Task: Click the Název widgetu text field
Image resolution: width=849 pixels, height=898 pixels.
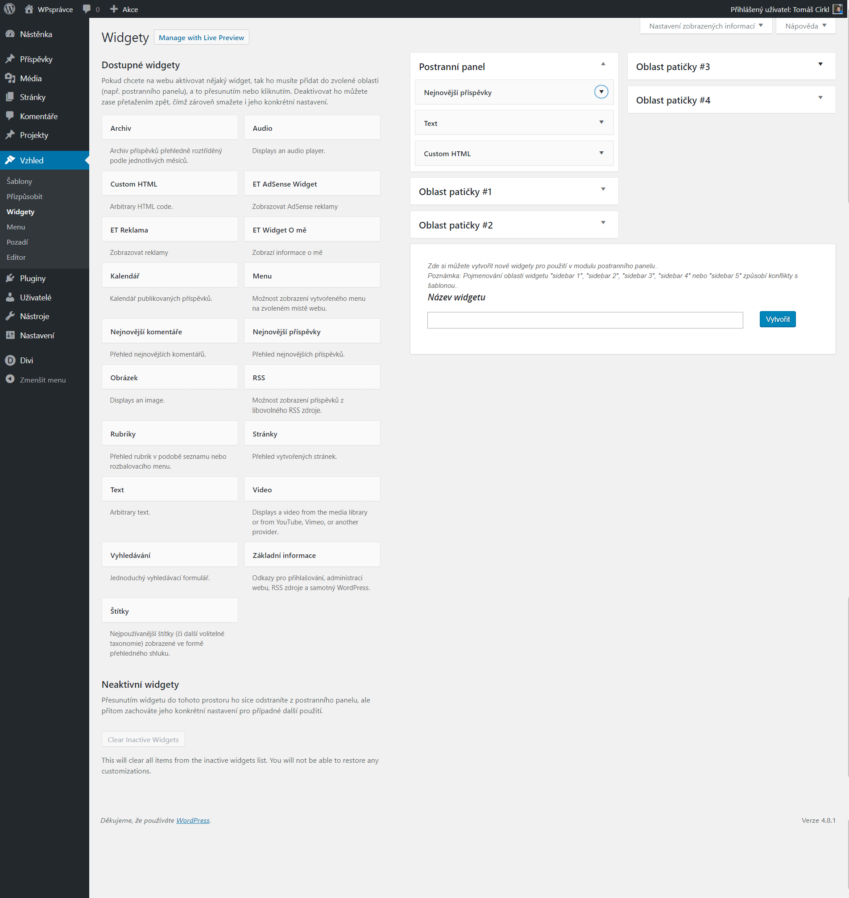Action: [x=585, y=320]
